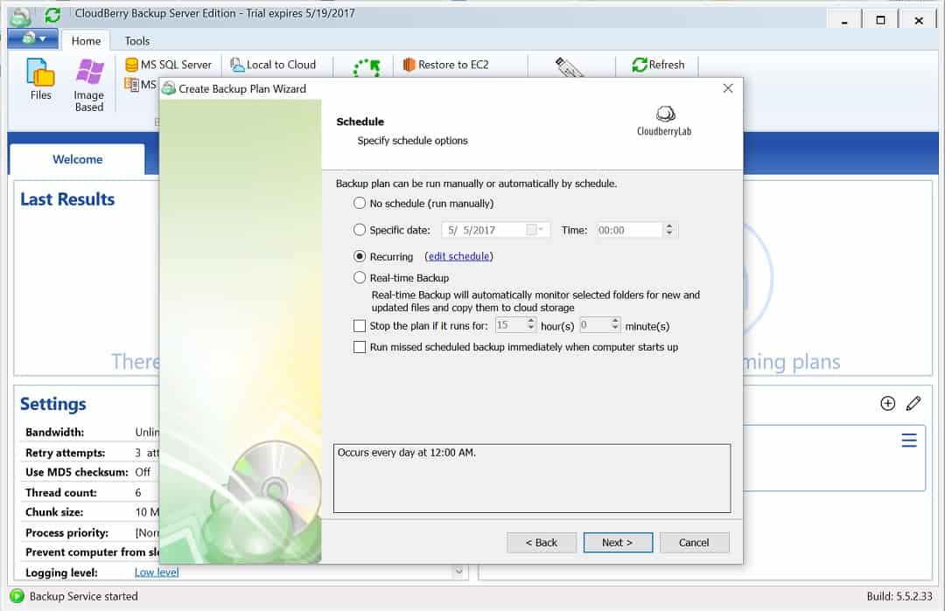Click the plus icon to add plan
This screenshot has width=945, height=611.
click(x=887, y=403)
